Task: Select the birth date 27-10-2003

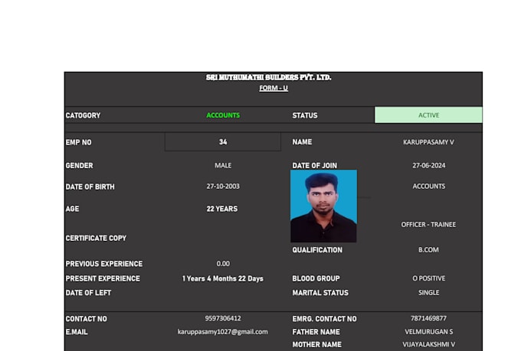Action: click(x=223, y=186)
